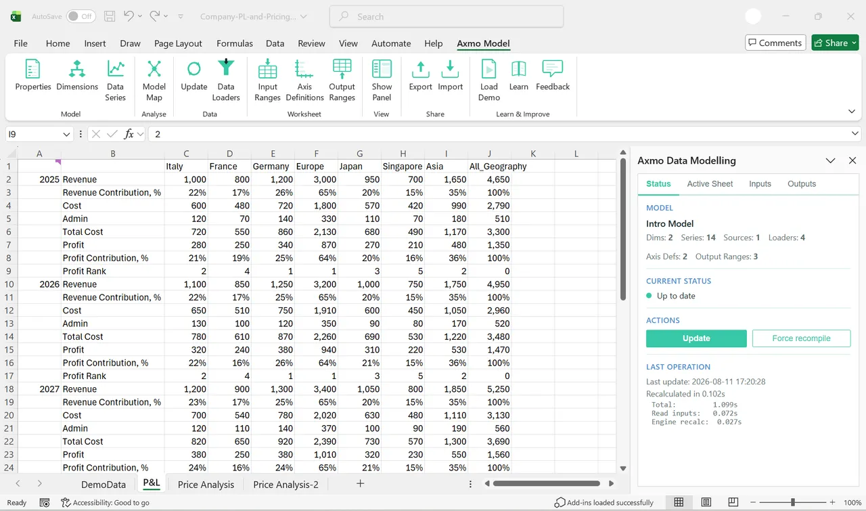This screenshot has width=866, height=511.
Task: Open the macro recording status icon
Action: [x=45, y=502]
